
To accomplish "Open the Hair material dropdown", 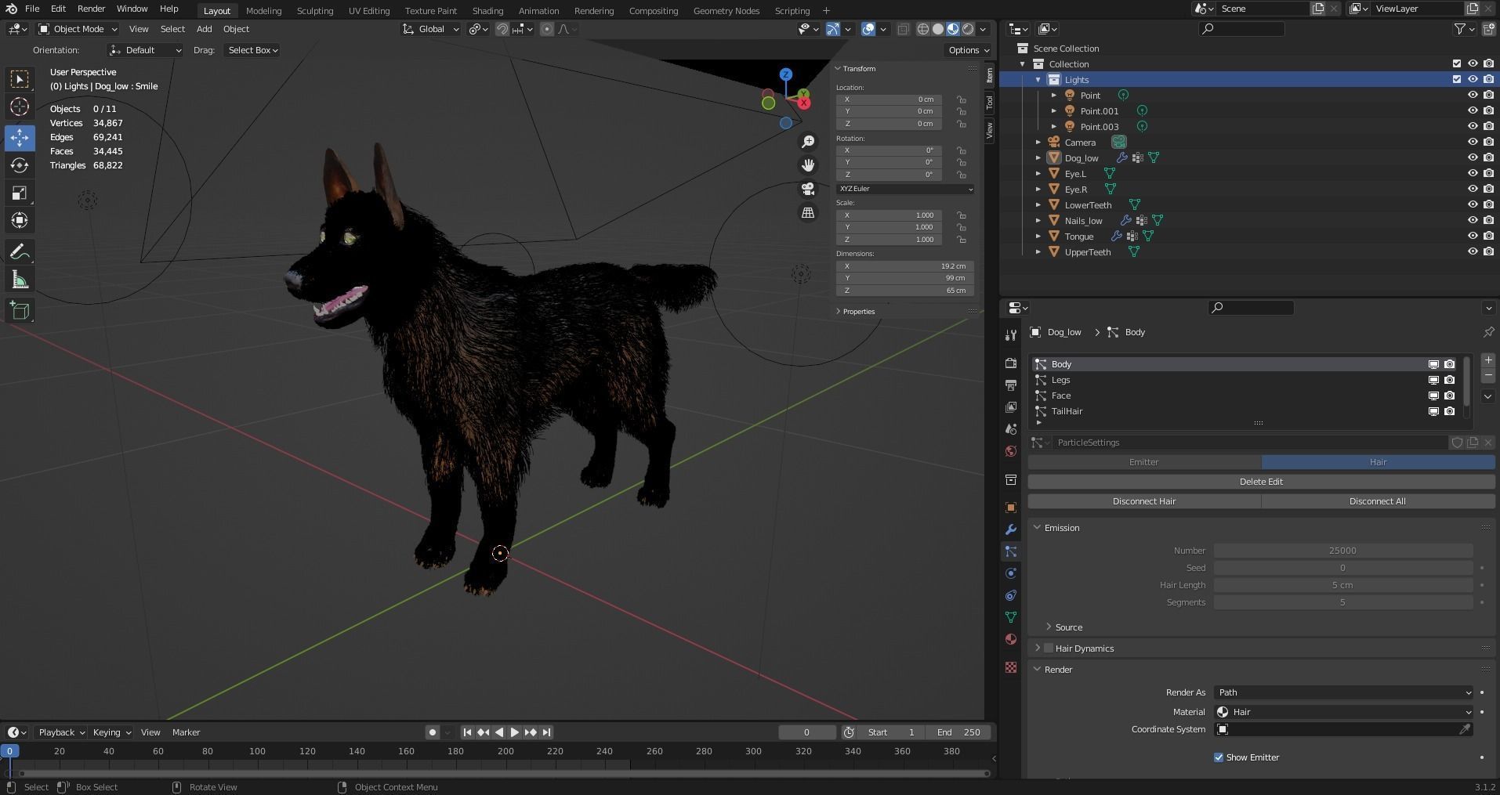I will (1344, 712).
